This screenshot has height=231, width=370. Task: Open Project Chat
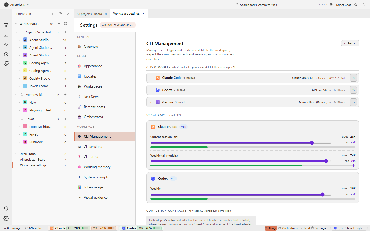340,5
